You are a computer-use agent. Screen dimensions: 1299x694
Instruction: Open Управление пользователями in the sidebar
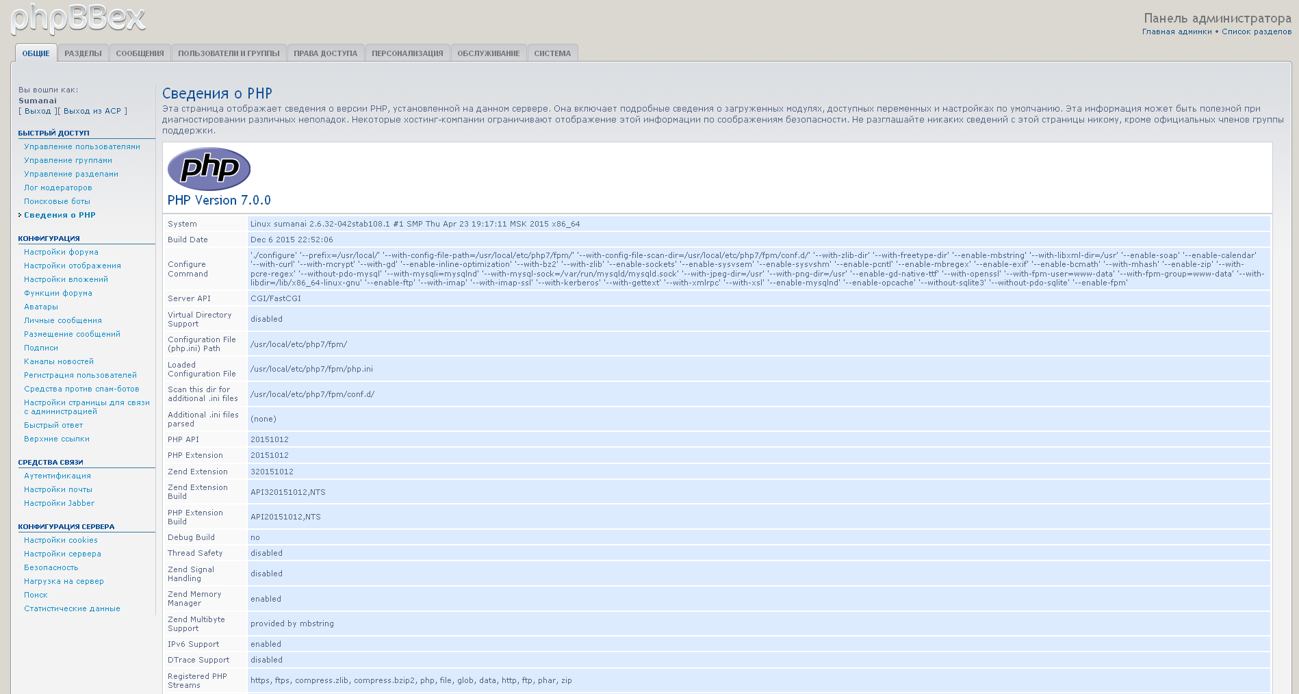coord(82,146)
